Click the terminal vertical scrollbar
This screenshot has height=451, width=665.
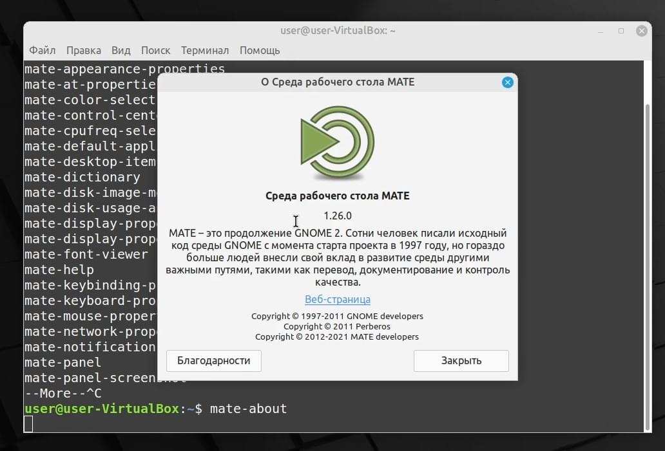[x=647, y=267]
